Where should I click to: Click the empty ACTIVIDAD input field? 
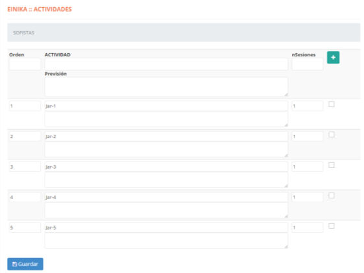166,64
